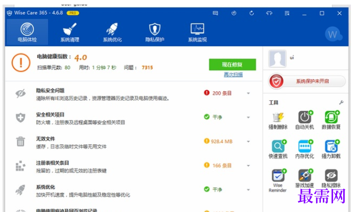
Task: Open the 电脑体检 PC checkup tab
Action: pyautogui.click(x=27, y=32)
